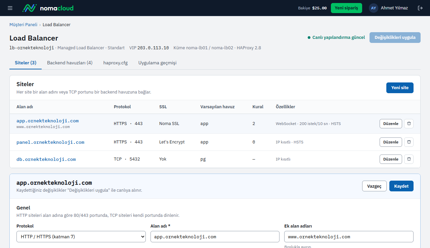The width and height of the screenshot is (430, 248).
Task: Click Düzenle for panel.ornekteknoloji.com
Action: 391,142
